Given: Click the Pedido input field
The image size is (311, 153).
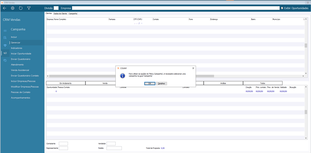Looking at the screenshot, I should pos(114,148).
